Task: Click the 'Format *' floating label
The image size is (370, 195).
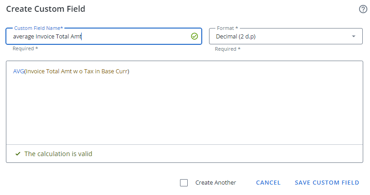Action: tap(227, 28)
